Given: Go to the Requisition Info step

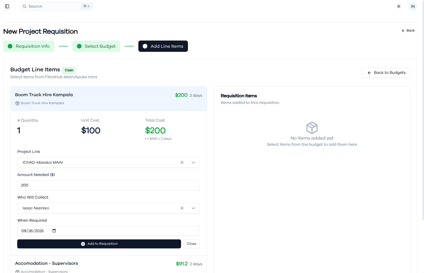Looking at the screenshot, I should (x=29, y=46).
